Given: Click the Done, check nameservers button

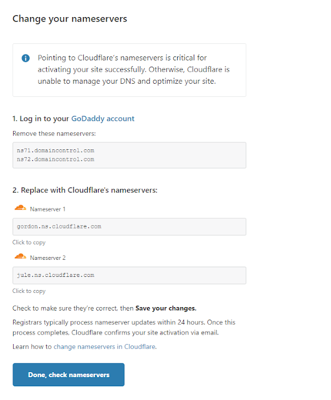Looking at the screenshot, I should 68,375.
